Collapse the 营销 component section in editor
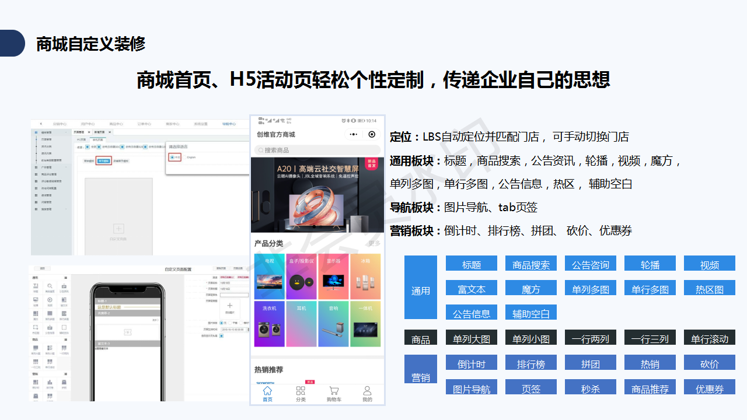Screen dimensions: 747x420 coord(65,374)
